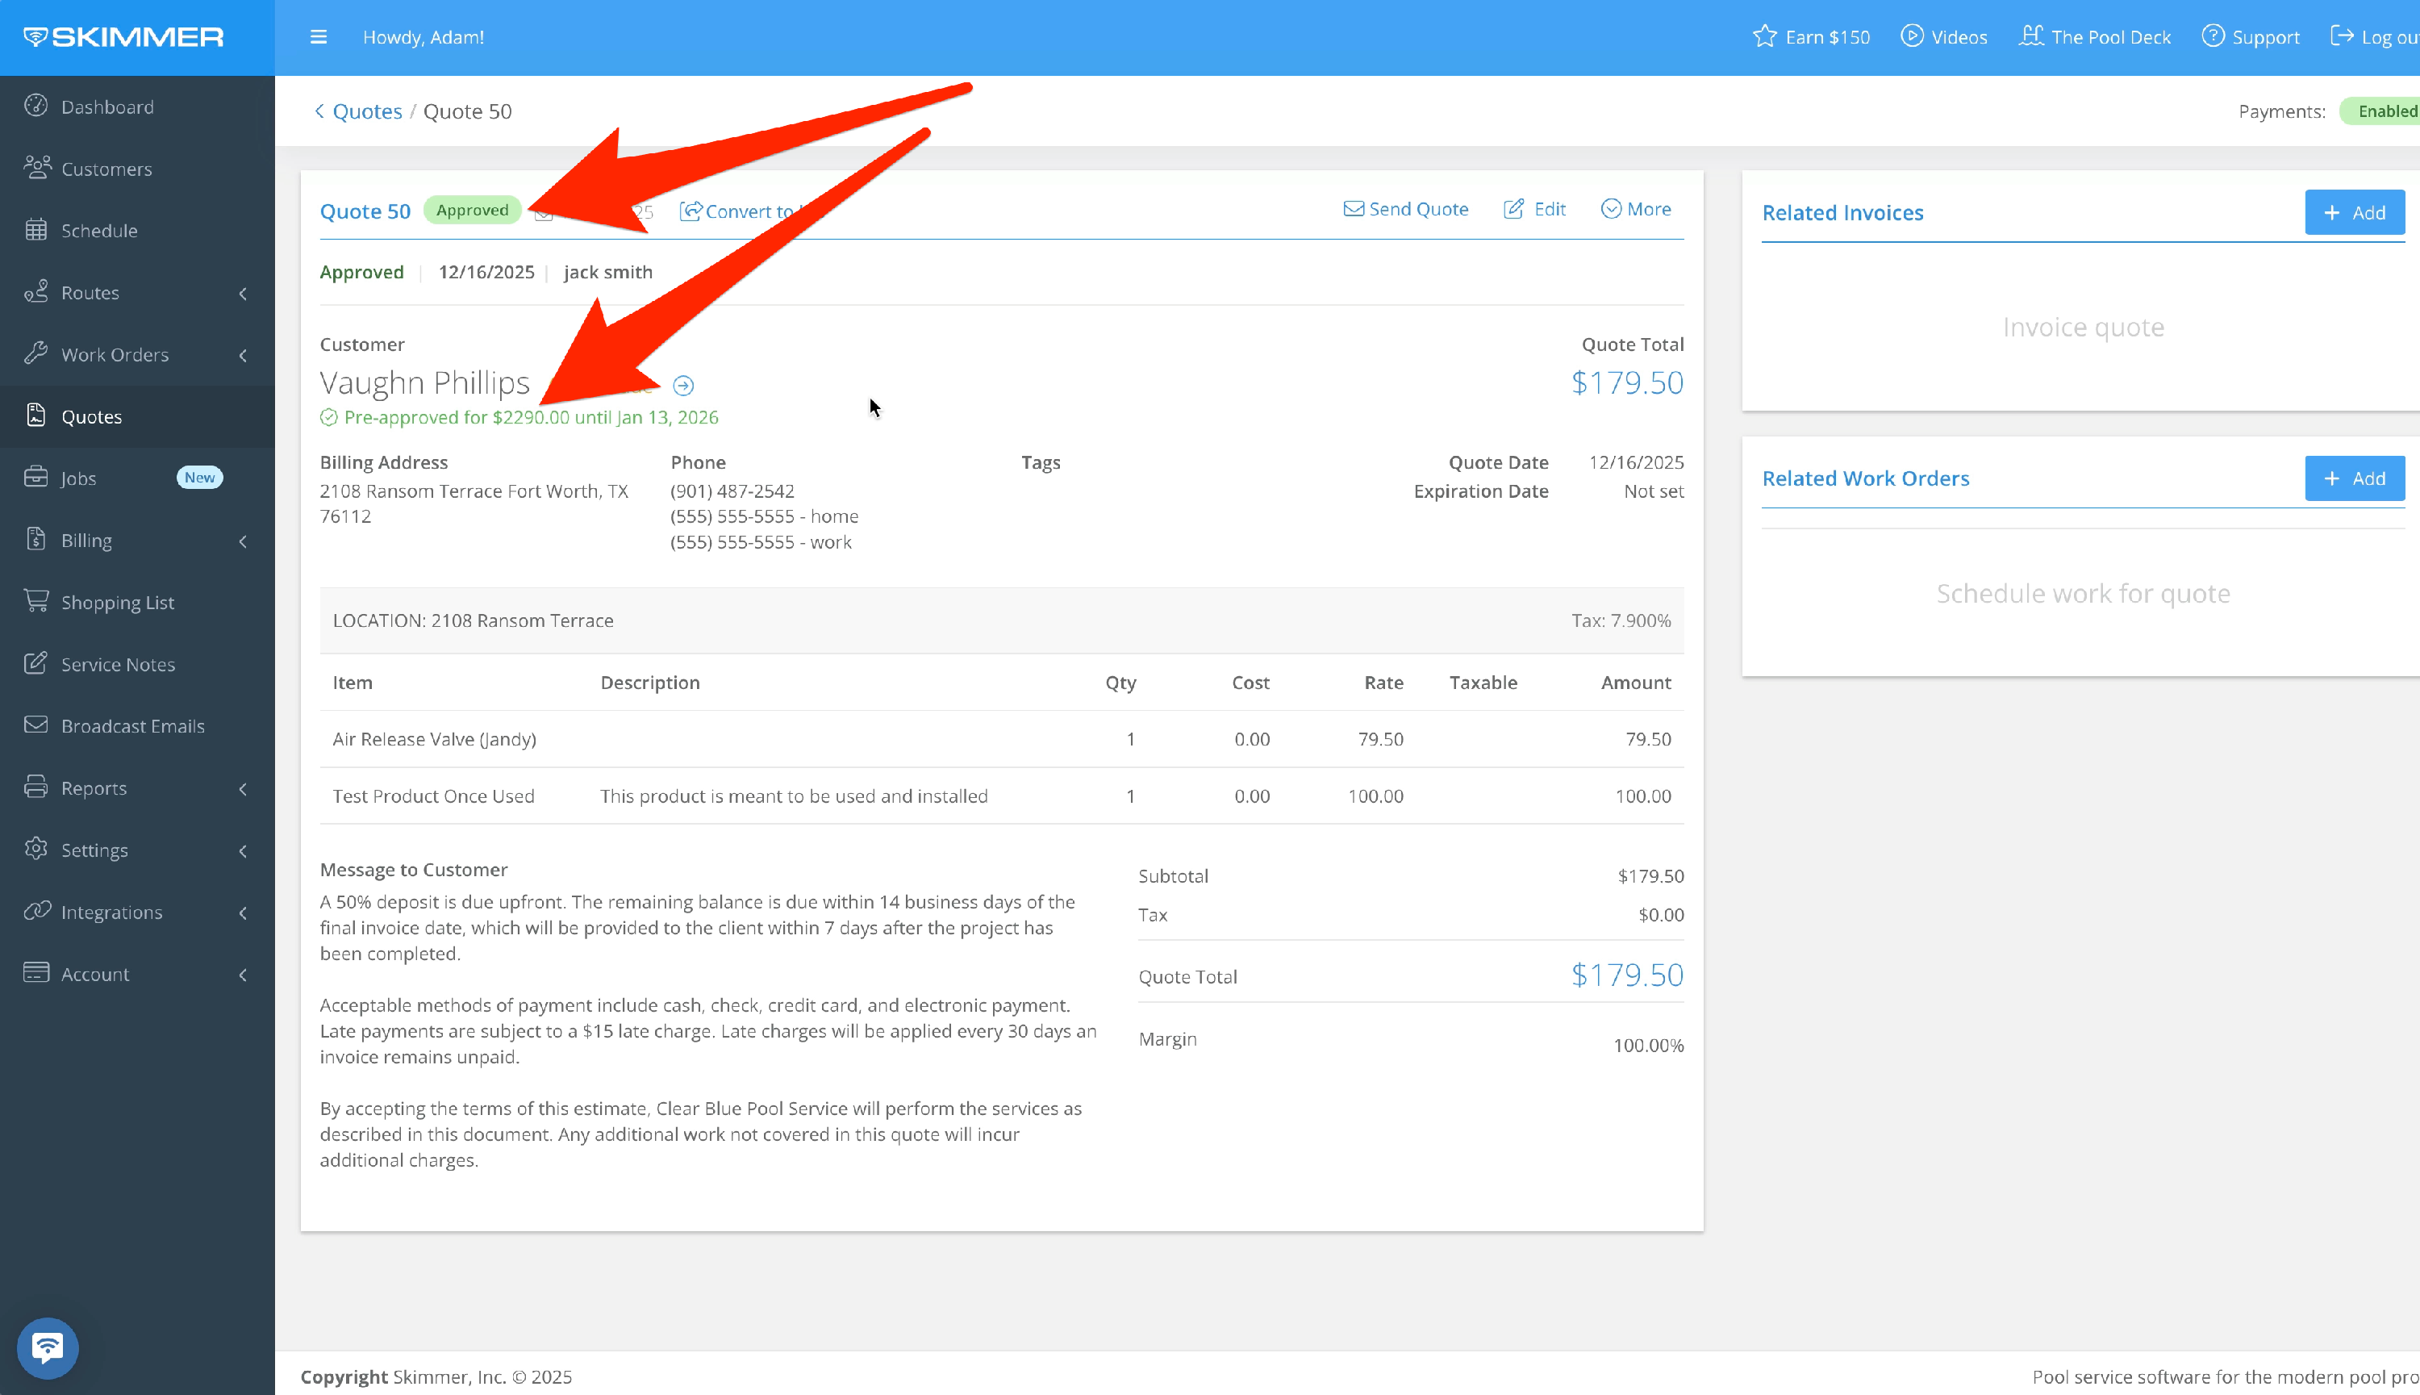Click the Earn $150 star icon

click(x=1764, y=36)
